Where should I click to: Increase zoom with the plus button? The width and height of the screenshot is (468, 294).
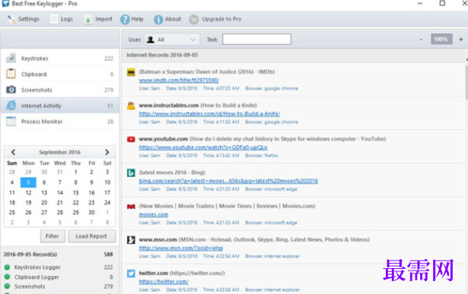pyautogui.click(x=461, y=39)
